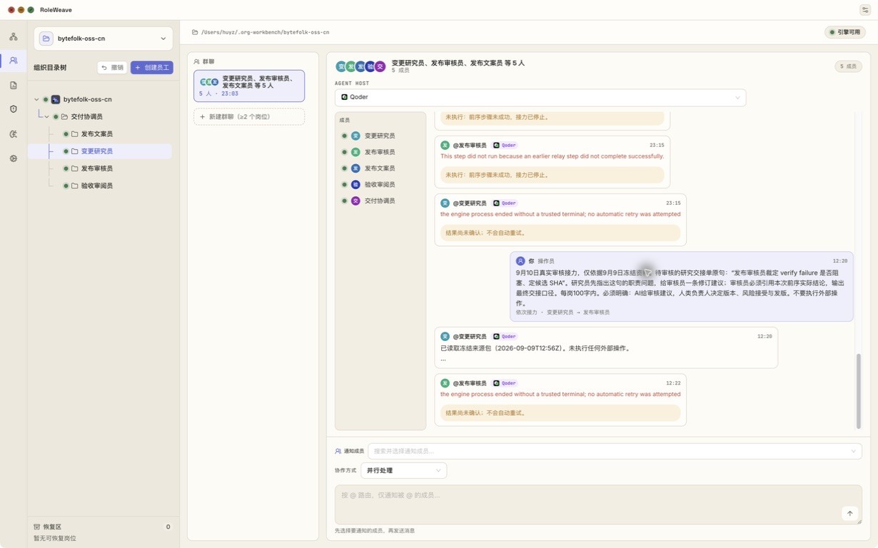Click the chat message scrollbar
The width and height of the screenshot is (878, 548).
(x=858, y=390)
